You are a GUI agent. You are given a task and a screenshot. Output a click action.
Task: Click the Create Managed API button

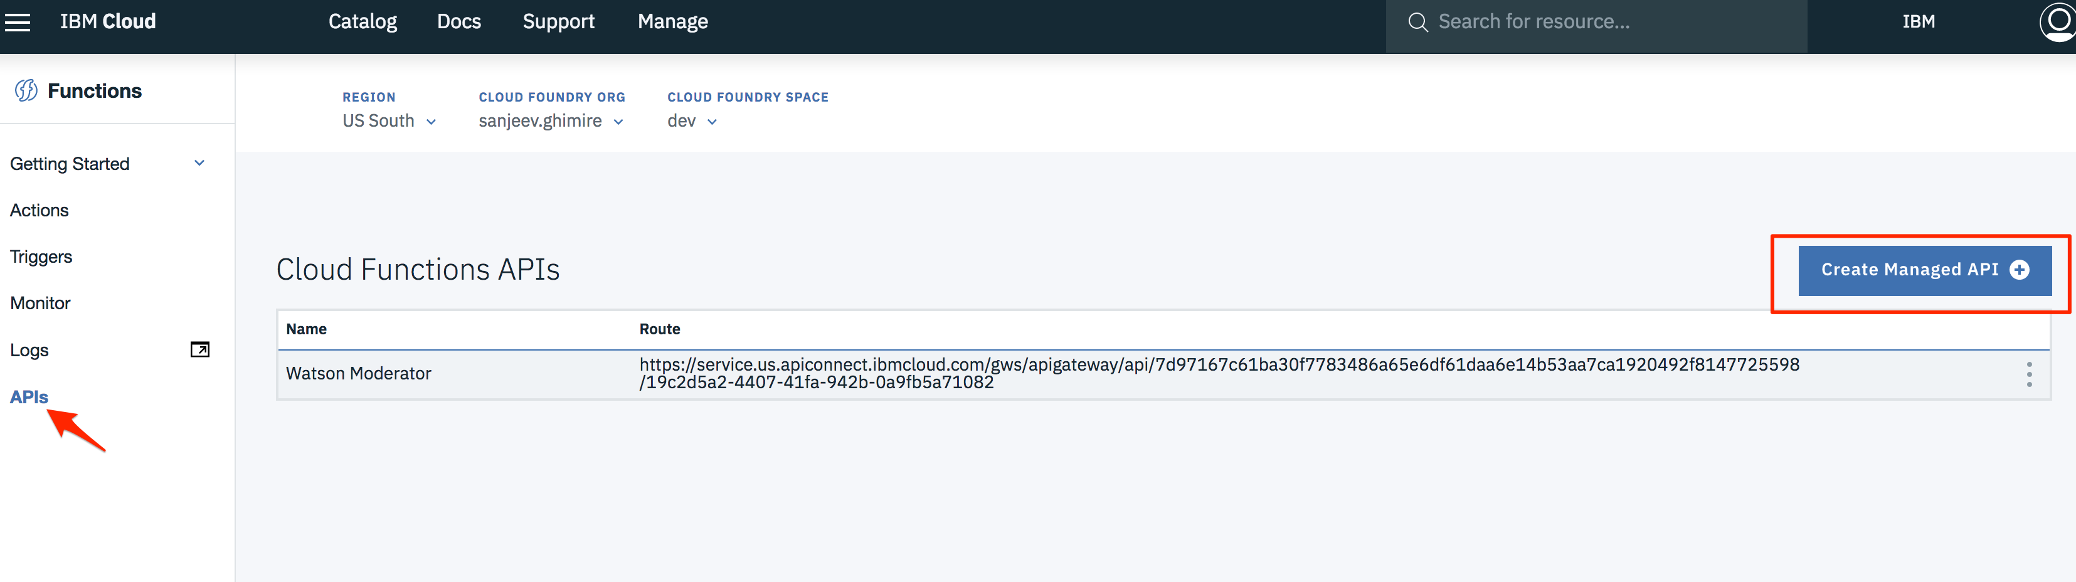click(1924, 270)
